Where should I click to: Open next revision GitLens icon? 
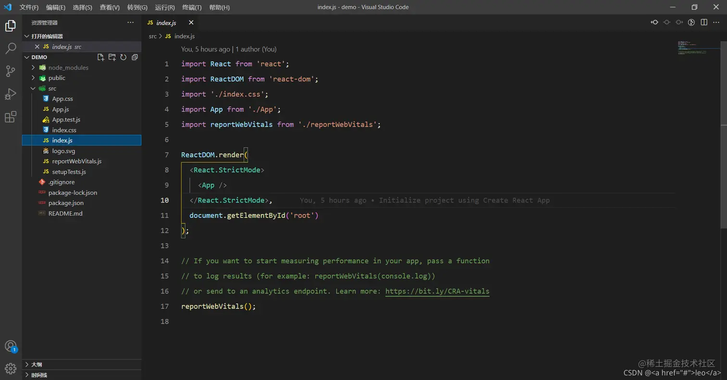click(x=679, y=23)
